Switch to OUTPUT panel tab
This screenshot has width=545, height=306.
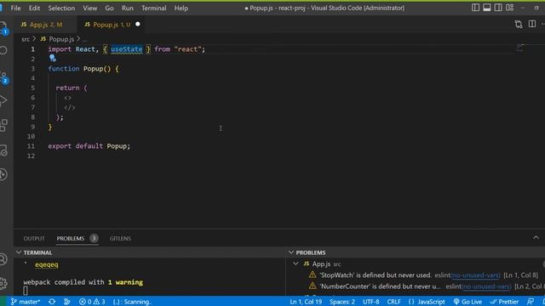(x=34, y=238)
